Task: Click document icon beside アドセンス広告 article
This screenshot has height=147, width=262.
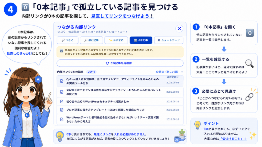Action: pos(62,92)
